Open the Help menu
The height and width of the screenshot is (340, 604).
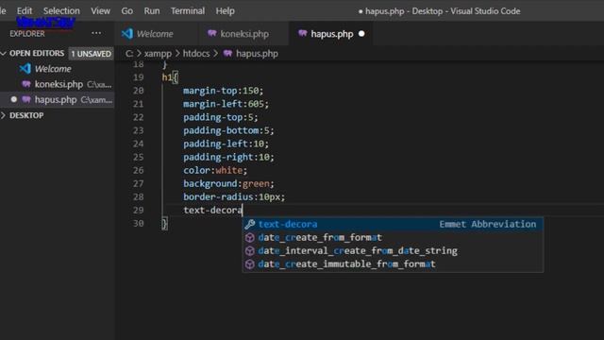225,10
